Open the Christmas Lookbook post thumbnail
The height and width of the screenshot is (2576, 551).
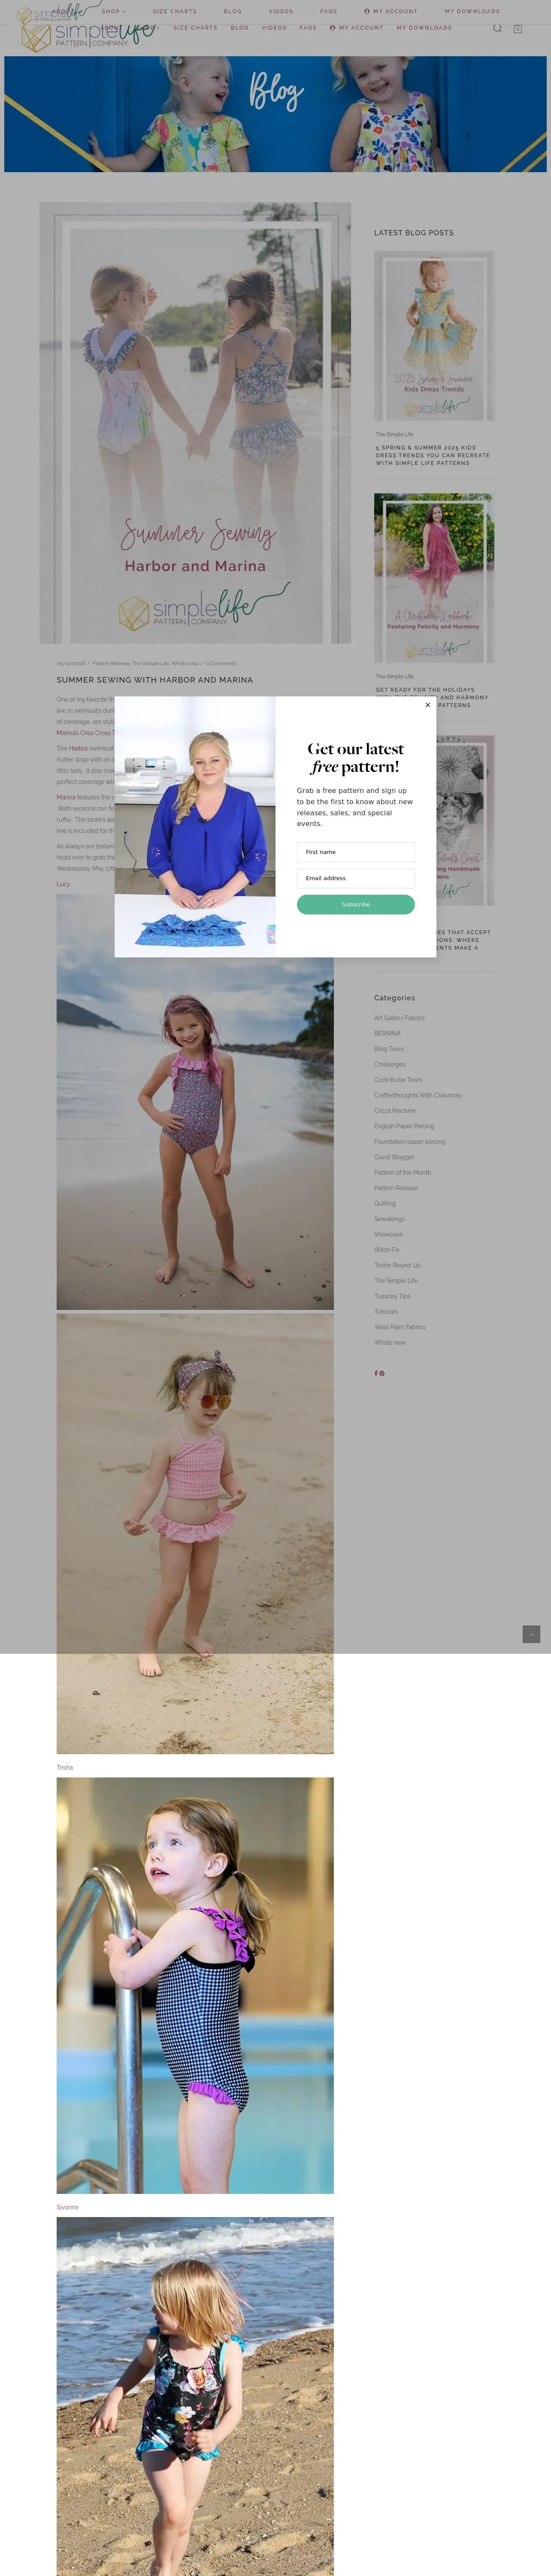(434, 578)
